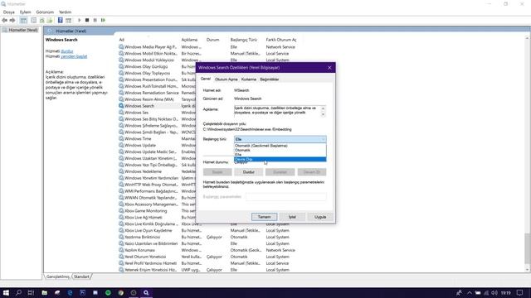Sort by the Durum column header
531x298 pixels.
click(212, 40)
